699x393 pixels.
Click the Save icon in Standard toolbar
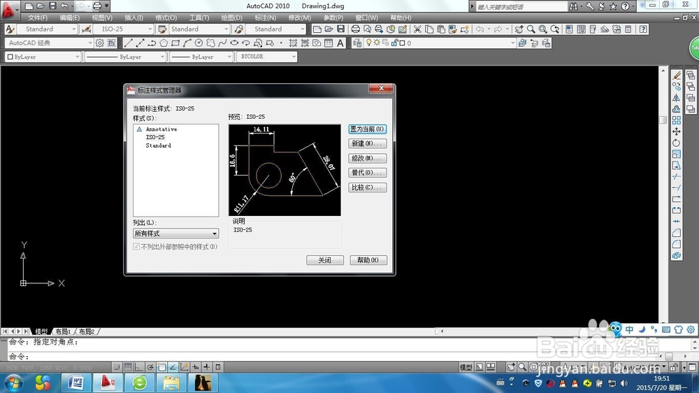coord(340,29)
